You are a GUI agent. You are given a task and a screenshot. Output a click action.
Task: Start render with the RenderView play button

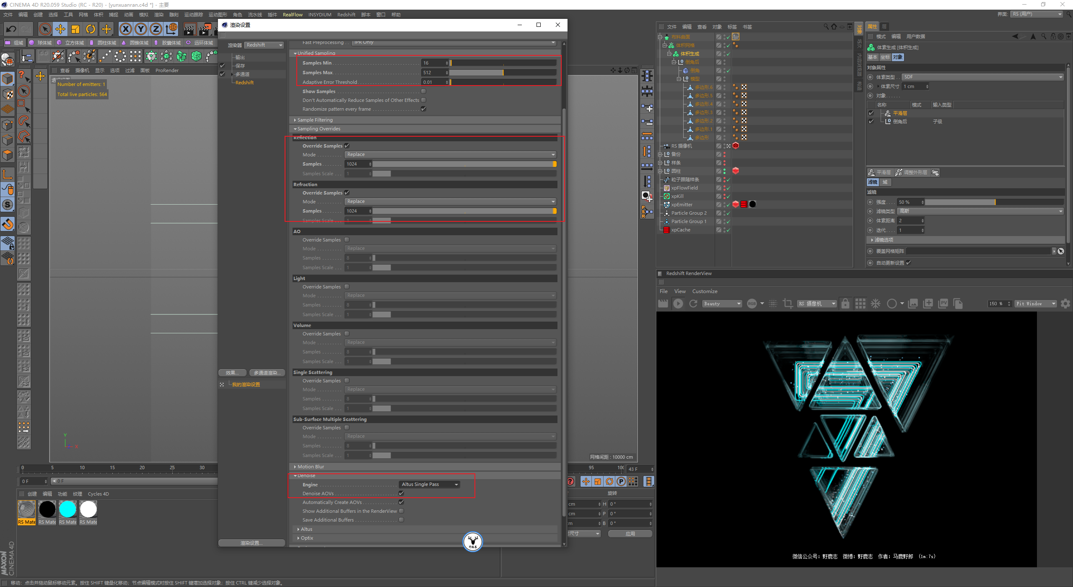[x=678, y=304]
